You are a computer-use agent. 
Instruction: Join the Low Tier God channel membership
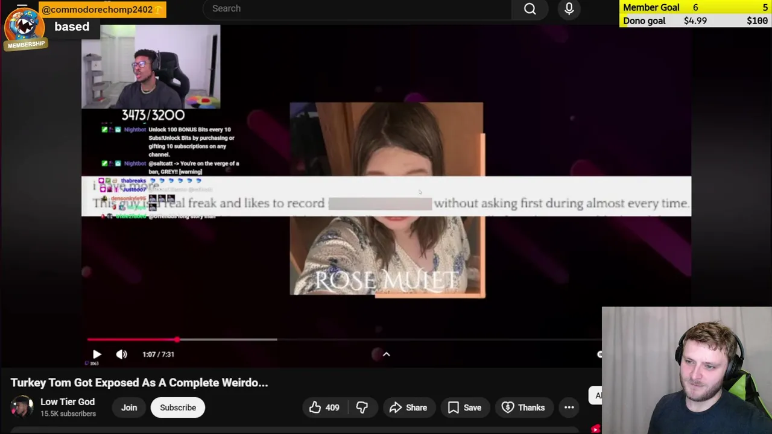point(129,407)
